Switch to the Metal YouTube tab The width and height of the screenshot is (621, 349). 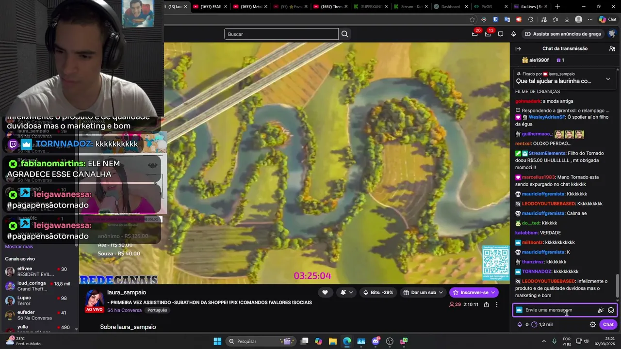pos(250,7)
